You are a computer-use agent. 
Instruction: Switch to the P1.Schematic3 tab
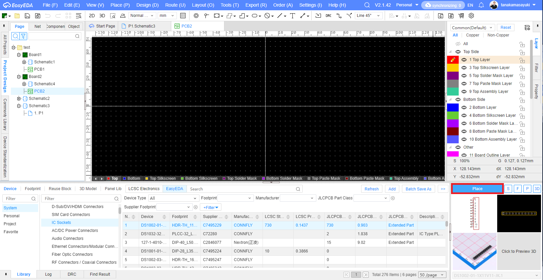point(141,26)
